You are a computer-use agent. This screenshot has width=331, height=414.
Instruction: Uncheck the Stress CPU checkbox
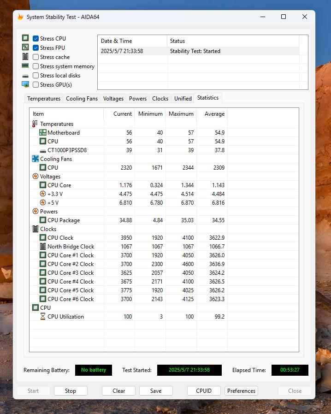point(35,39)
